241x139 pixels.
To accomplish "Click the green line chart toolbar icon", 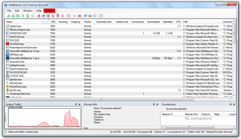I will pos(101,16).
